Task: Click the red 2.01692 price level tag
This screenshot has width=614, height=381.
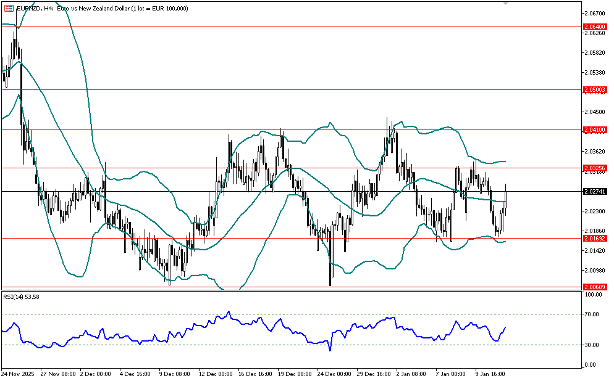Action: [595, 238]
